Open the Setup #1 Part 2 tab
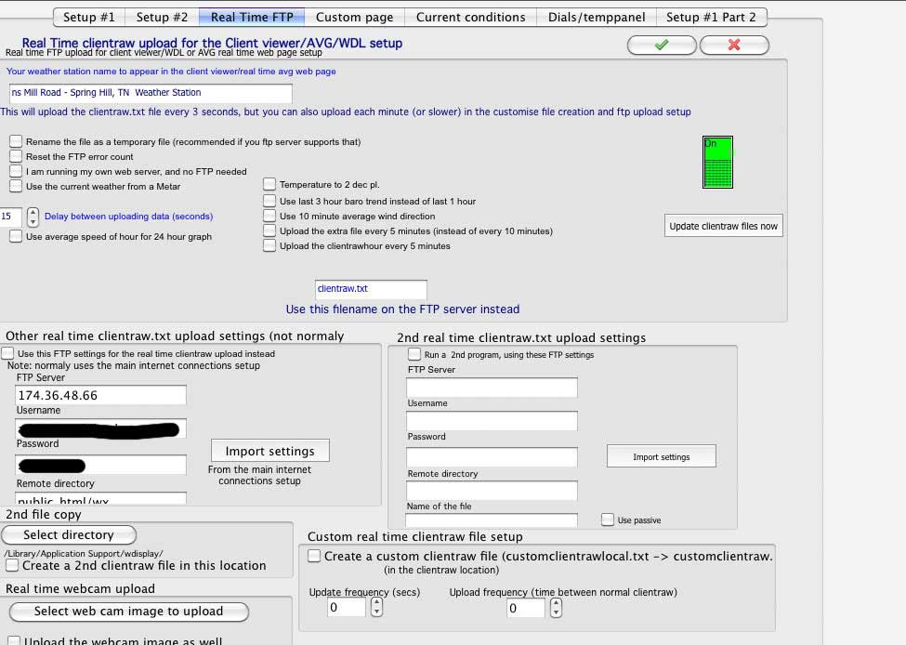Image resolution: width=906 pixels, height=645 pixels. coord(711,18)
